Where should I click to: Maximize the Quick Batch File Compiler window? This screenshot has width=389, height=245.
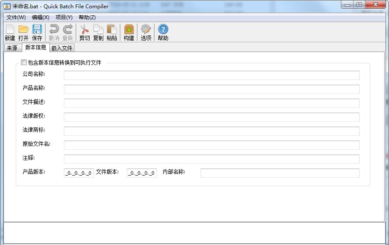359,5
